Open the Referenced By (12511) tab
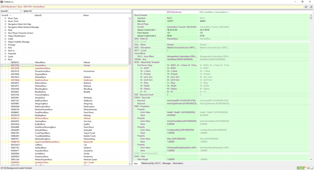 (x=151, y=163)
